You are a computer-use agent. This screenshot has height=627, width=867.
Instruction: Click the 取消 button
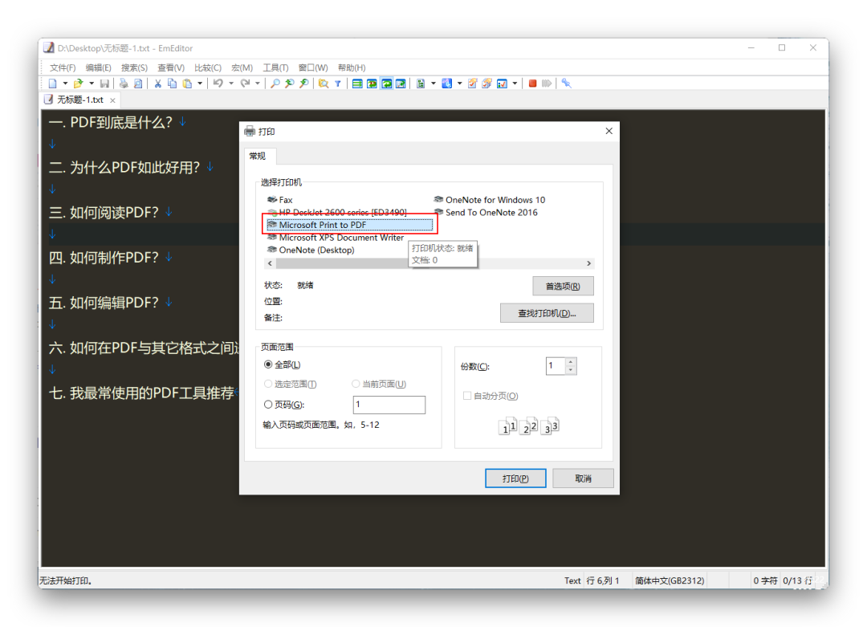point(583,478)
